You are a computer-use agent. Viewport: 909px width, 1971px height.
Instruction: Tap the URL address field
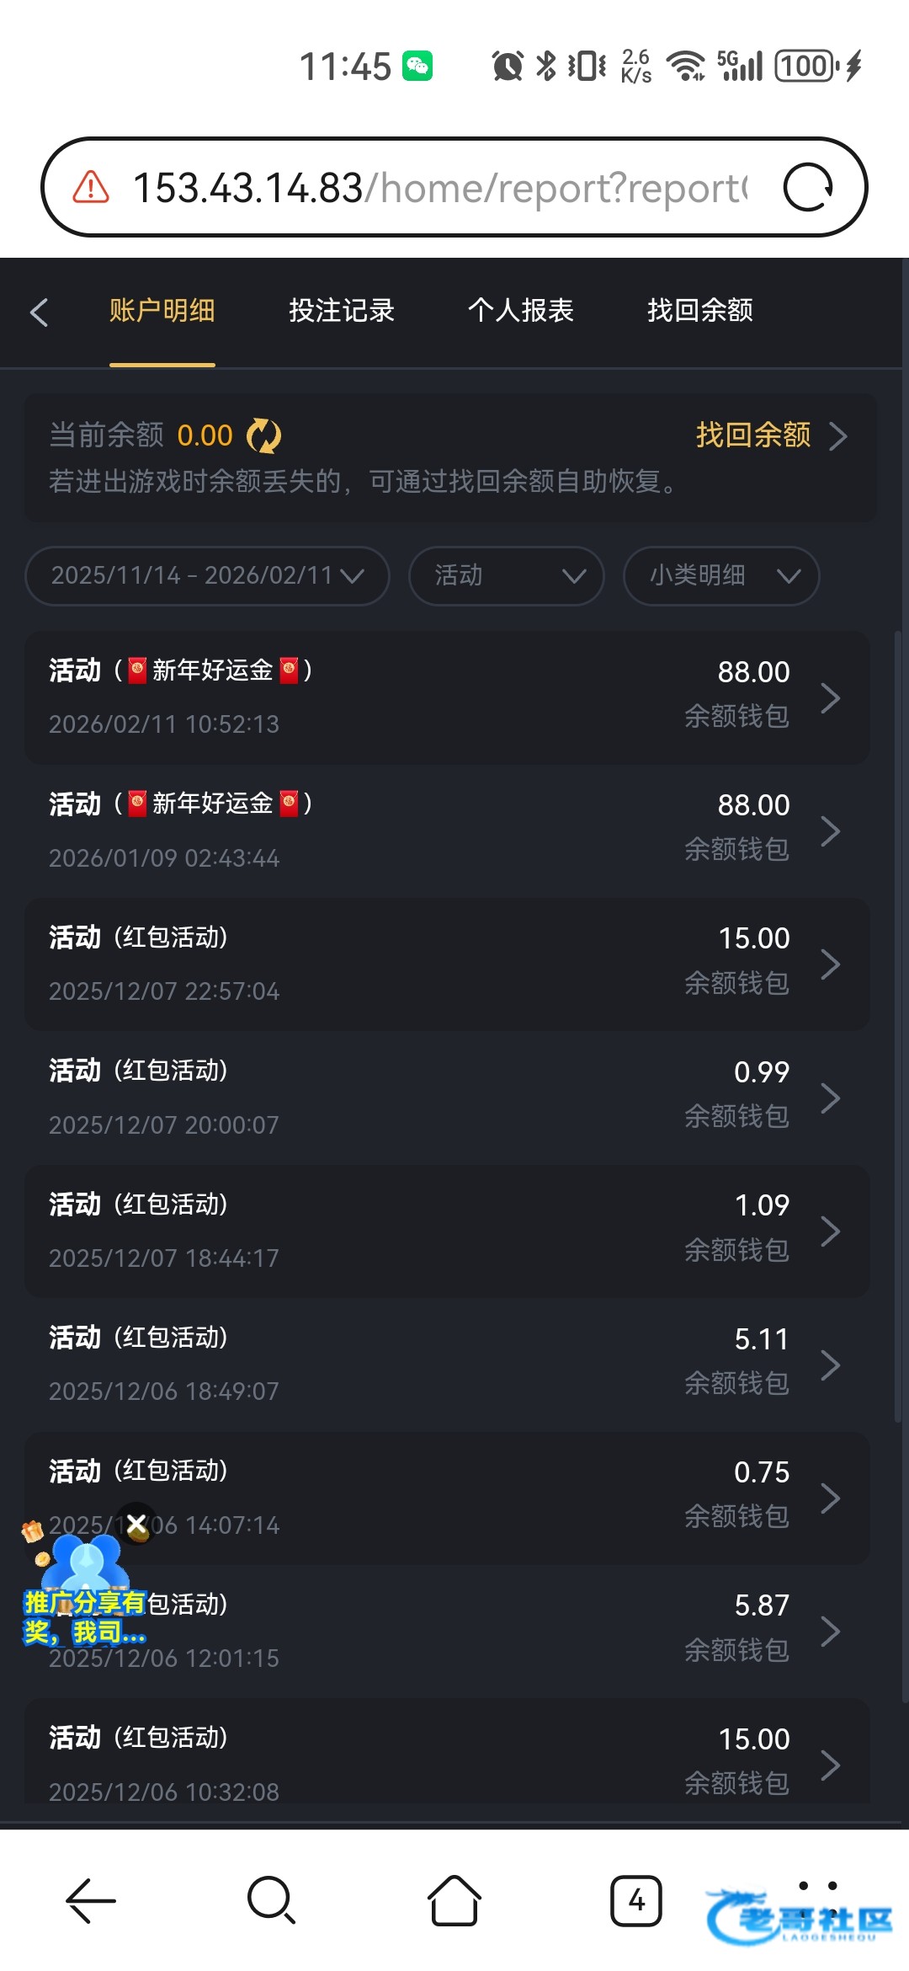pyautogui.click(x=438, y=187)
